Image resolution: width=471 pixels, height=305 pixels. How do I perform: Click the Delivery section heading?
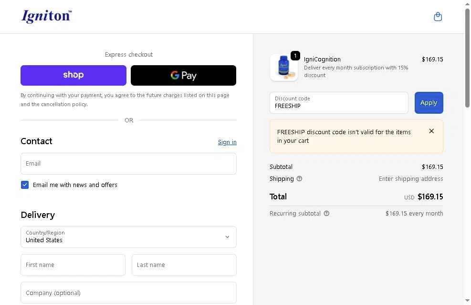pyautogui.click(x=38, y=215)
